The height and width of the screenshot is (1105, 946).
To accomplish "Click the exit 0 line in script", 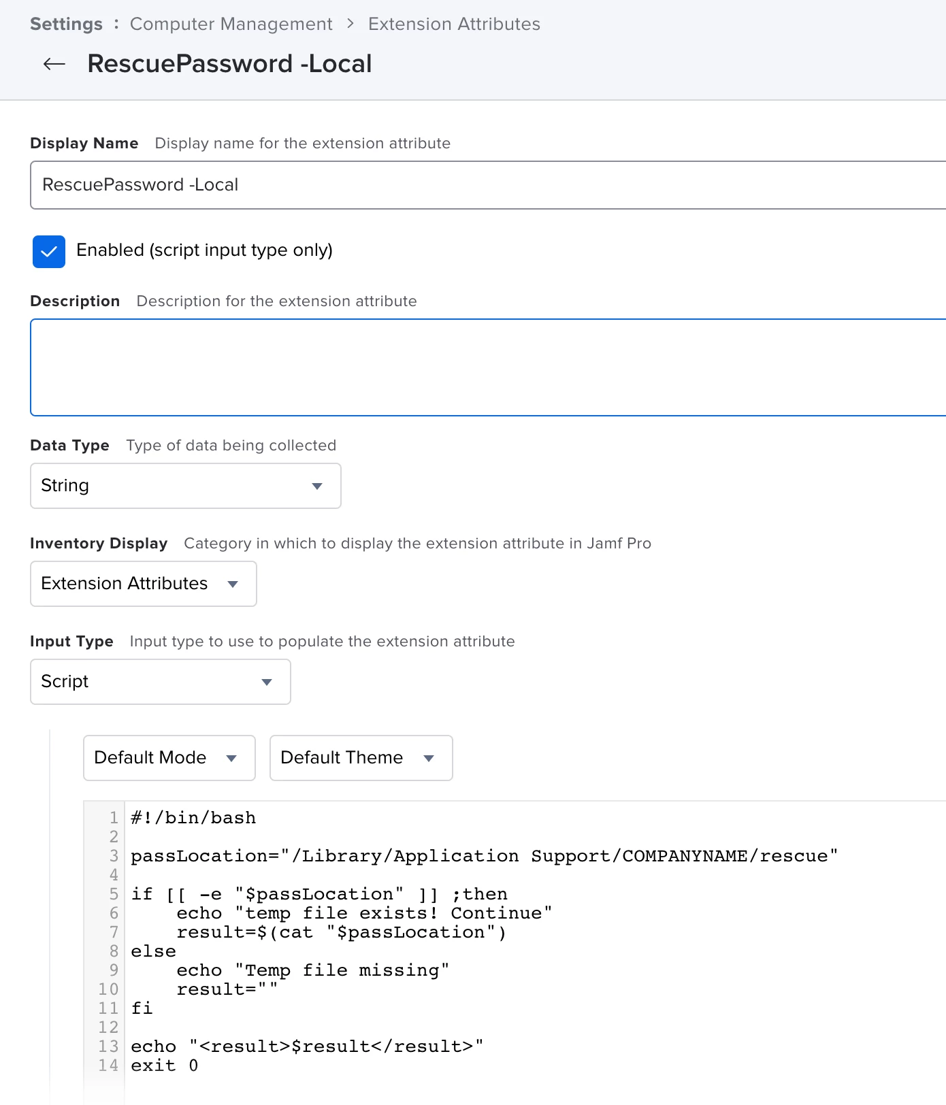I will [165, 1066].
